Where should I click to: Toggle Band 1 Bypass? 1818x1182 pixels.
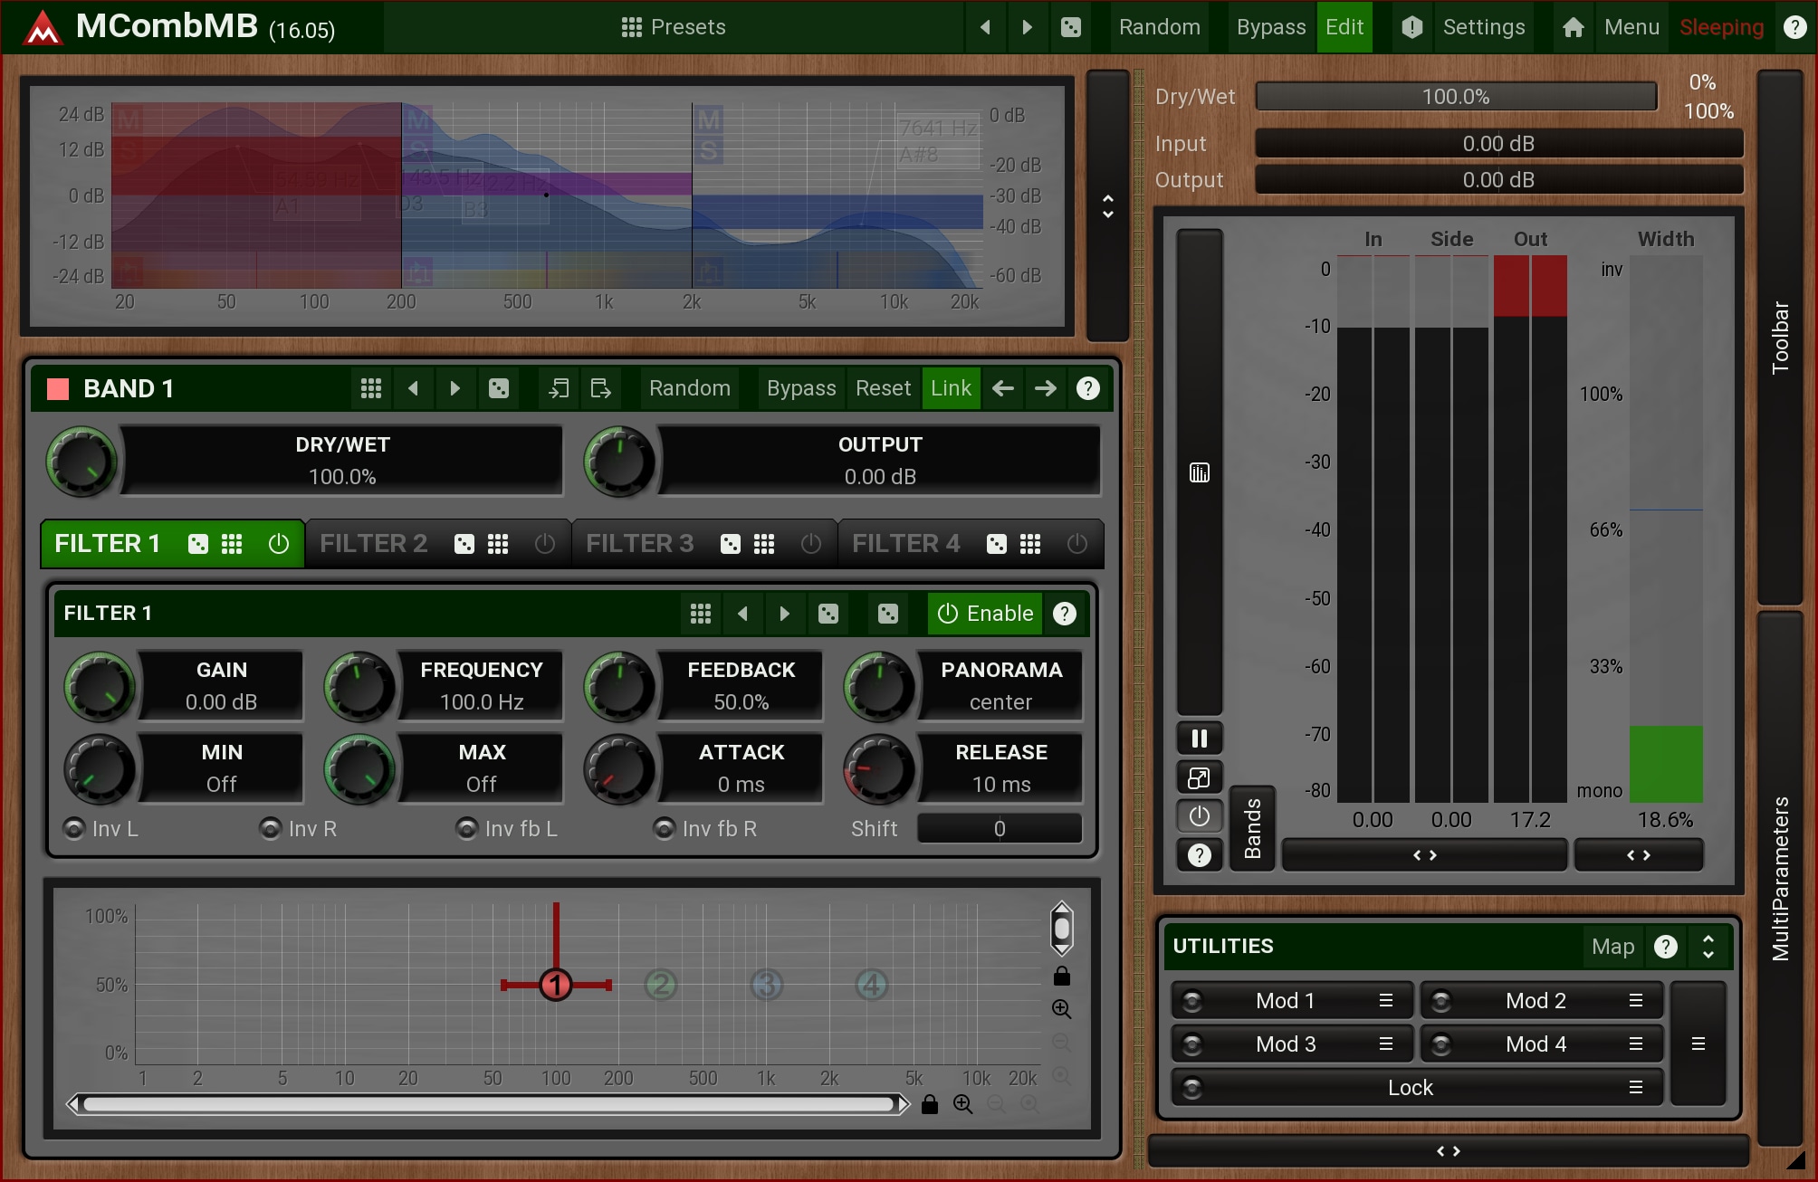click(801, 388)
